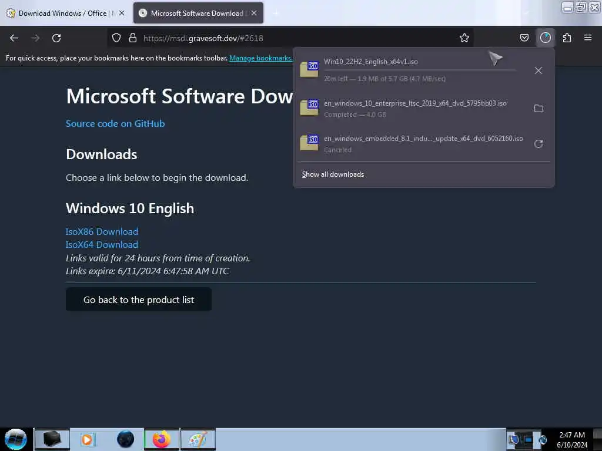Click the forward navigation arrow
The height and width of the screenshot is (451, 602).
click(35, 38)
